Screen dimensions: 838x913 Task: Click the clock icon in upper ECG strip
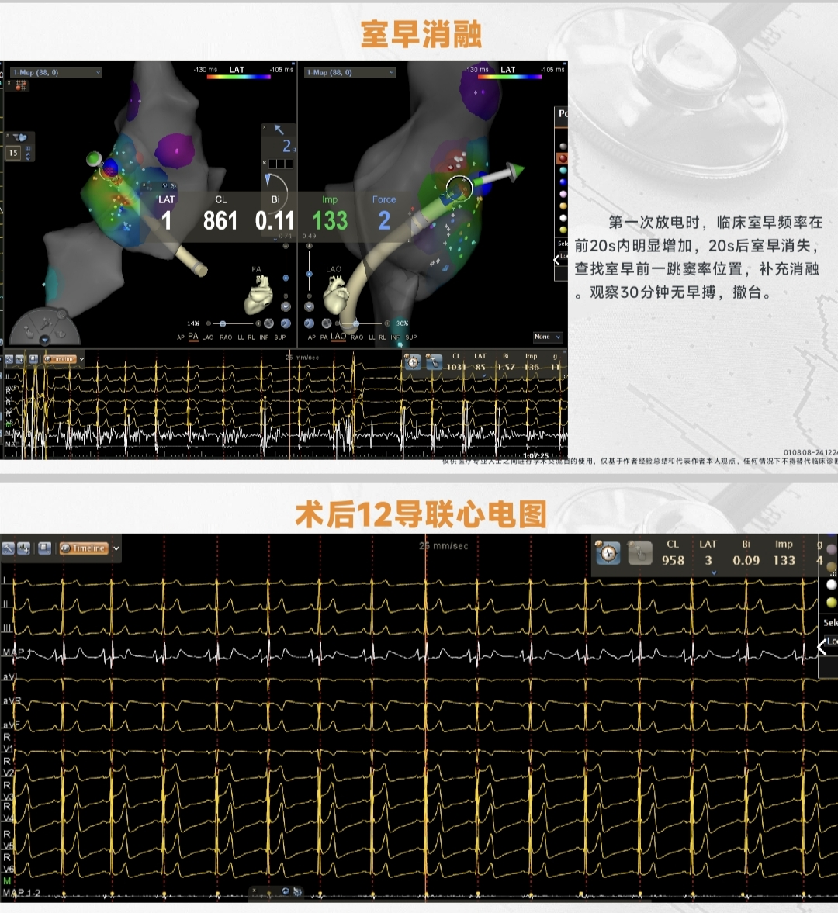(413, 362)
